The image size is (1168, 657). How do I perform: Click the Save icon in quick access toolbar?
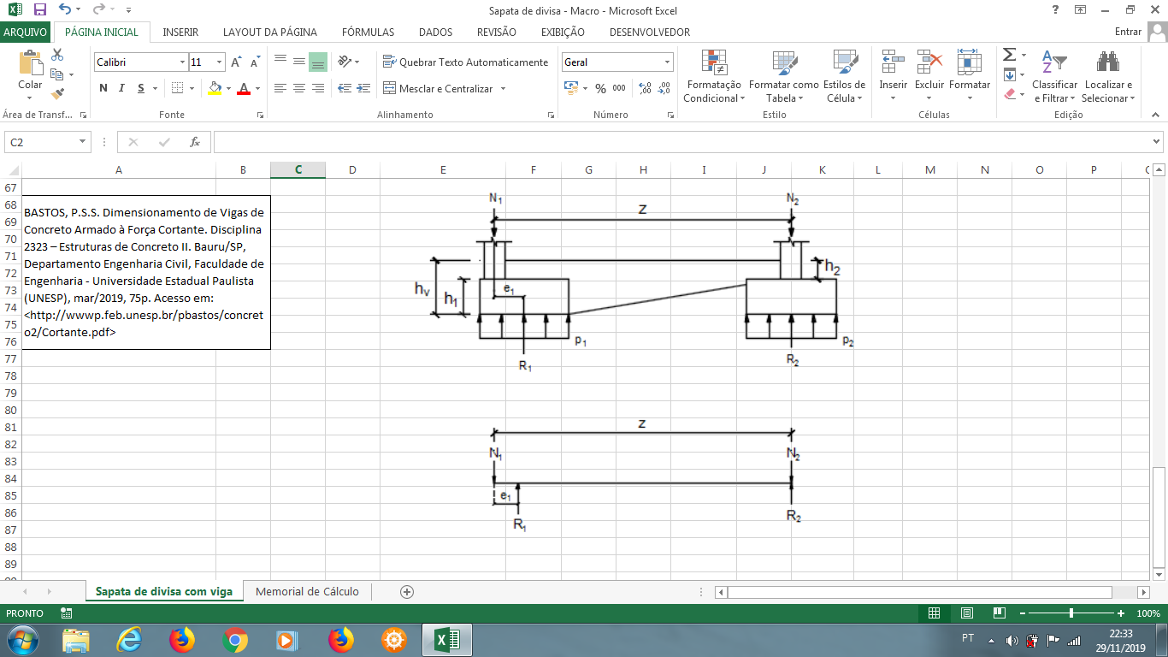click(40, 10)
